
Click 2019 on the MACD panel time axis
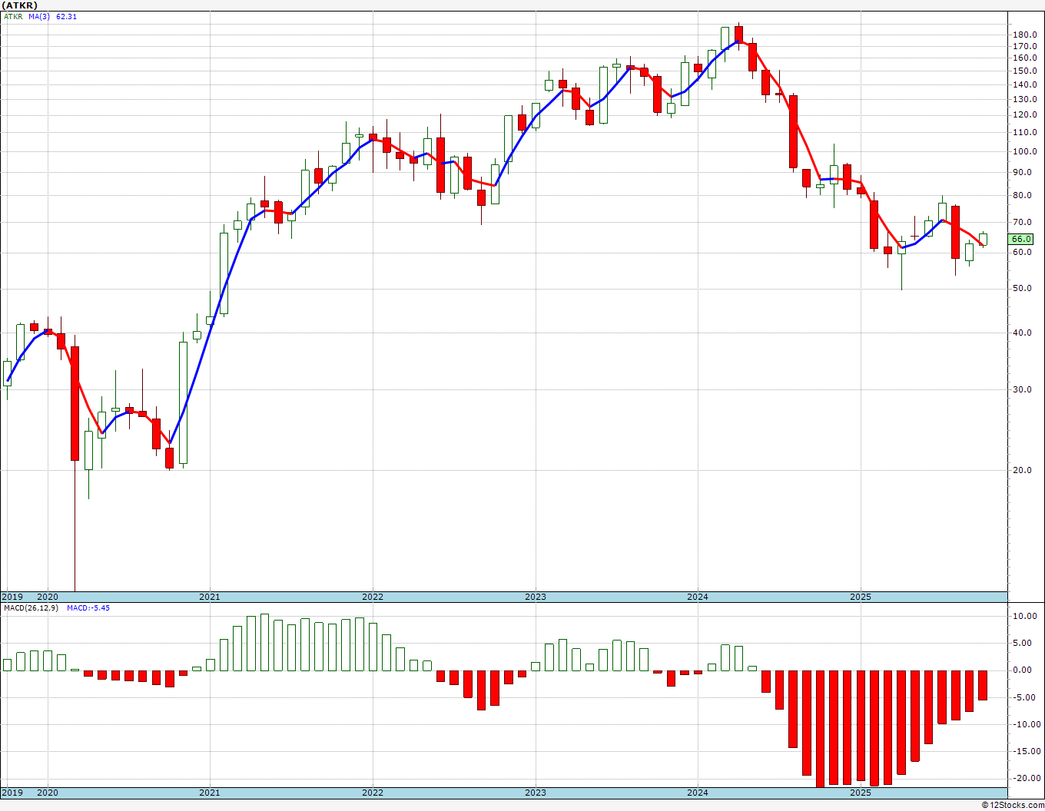coord(12,793)
